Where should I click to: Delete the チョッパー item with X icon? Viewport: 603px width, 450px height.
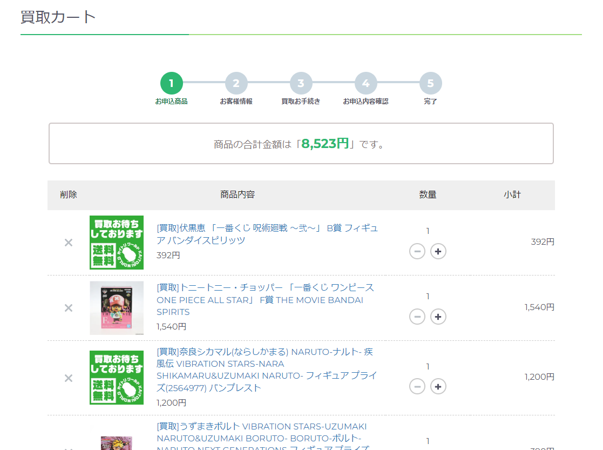click(x=69, y=308)
